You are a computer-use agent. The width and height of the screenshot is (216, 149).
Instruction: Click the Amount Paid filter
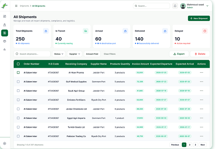coord(92,54)
